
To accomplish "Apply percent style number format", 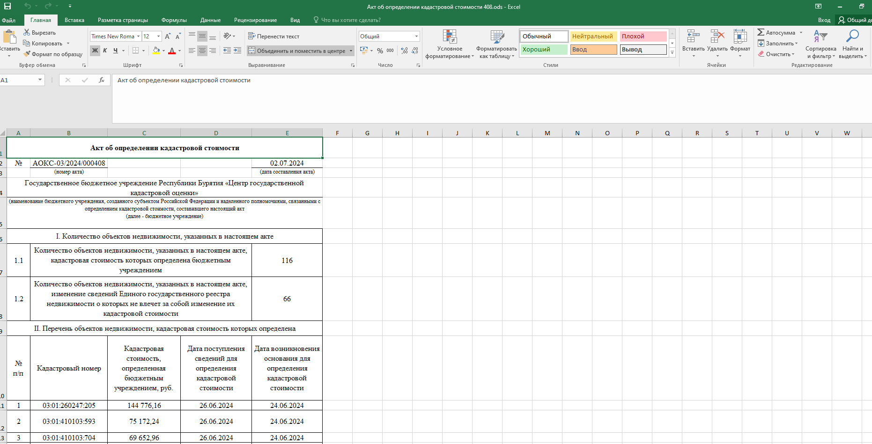I will click(380, 51).
